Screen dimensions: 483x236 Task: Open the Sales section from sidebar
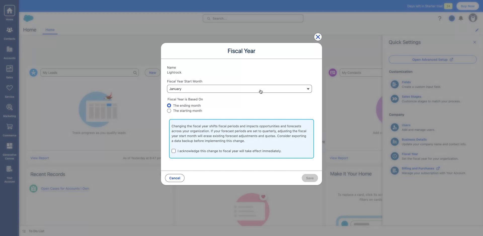[x=9, y=71]
